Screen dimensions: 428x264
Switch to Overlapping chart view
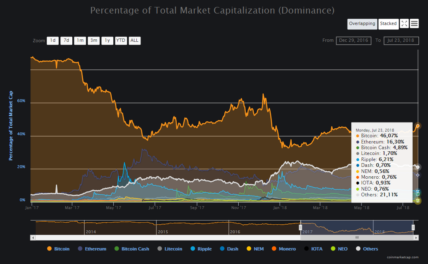click(x=362, y=24)
